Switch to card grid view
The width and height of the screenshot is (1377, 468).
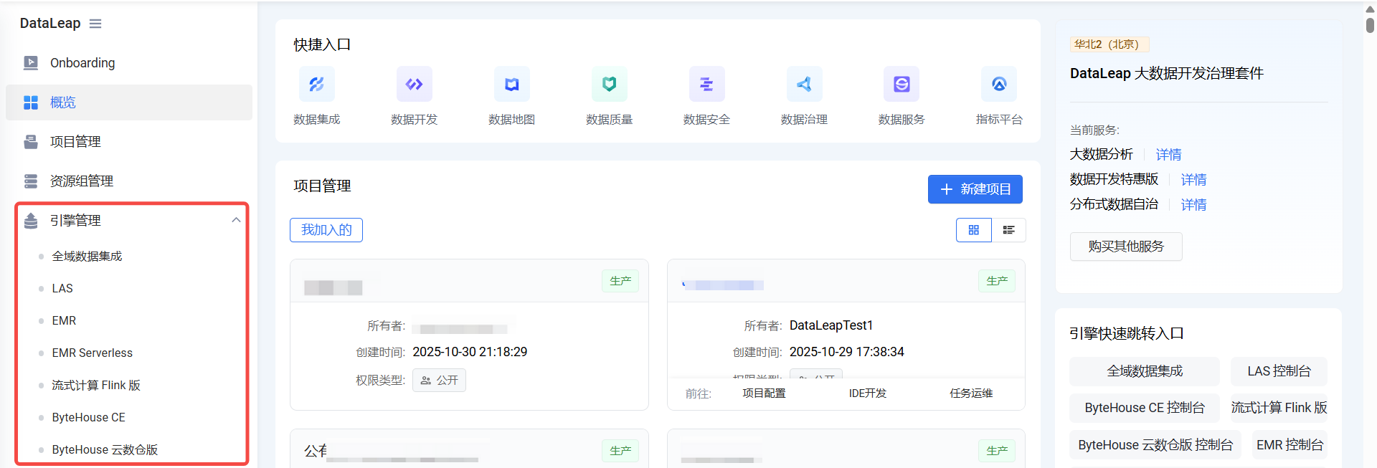pos(974,230)
